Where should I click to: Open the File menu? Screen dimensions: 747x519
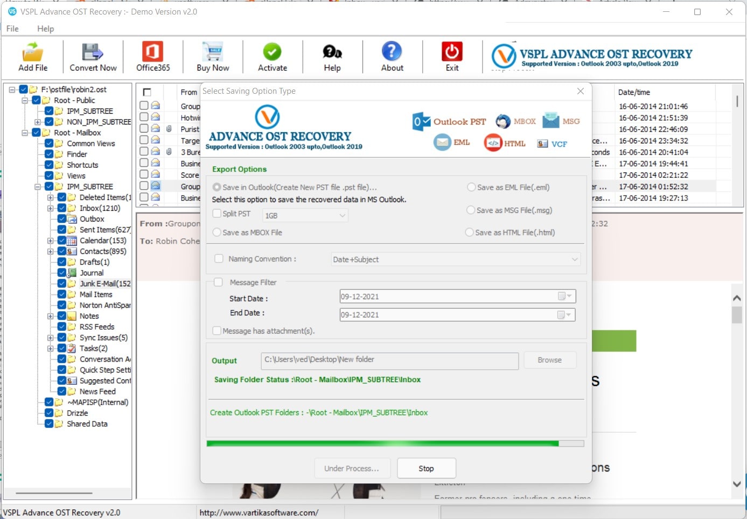click(x=12, y=29)
